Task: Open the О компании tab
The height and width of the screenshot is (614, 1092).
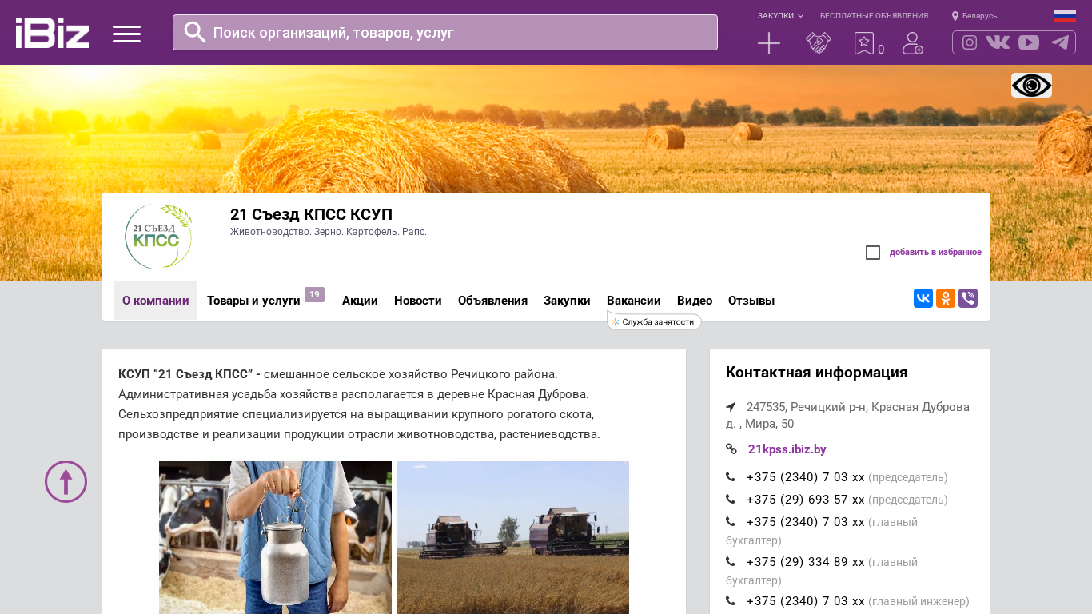Action: (156, 301)
